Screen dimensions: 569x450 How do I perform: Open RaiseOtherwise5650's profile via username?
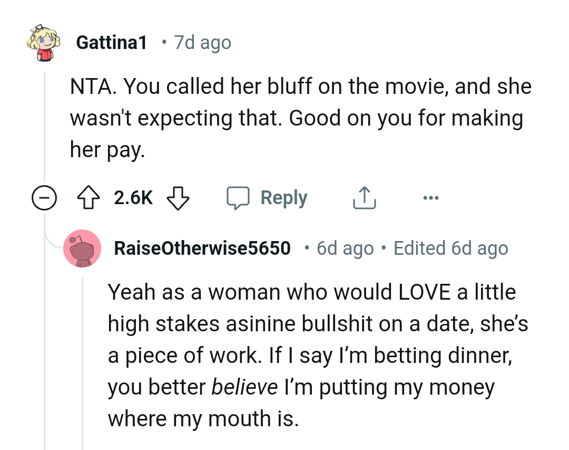pos(202,248)
